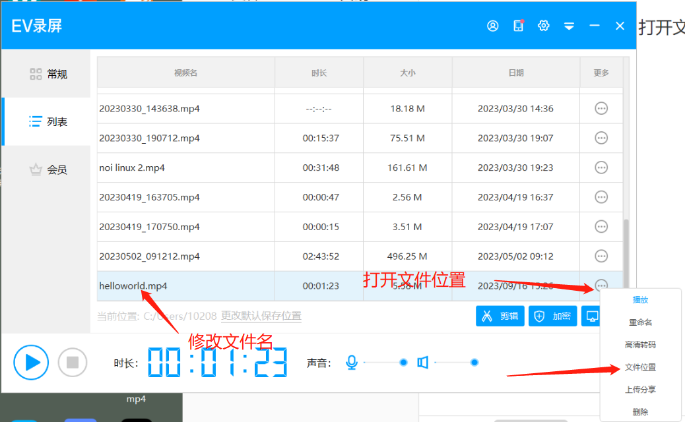Screen dimensions: 685x422
Task: Click date 2023/04/19 16:37
Action: (515, 197)
